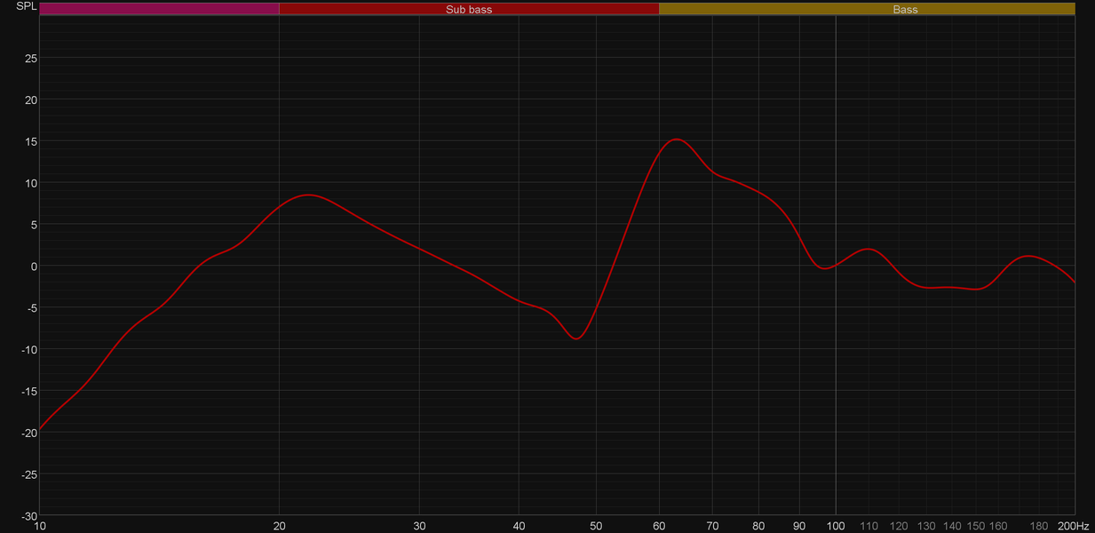Viewport: 1095px width, 533px height.
Task: Select the unlabeled magenta band below 20 Hz
Action: click(x=160, y=9)
